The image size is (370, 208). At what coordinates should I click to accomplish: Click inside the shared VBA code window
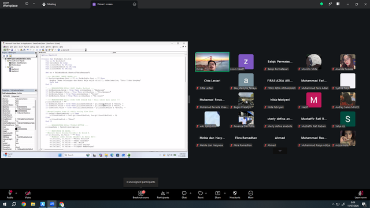pos(113,102)
